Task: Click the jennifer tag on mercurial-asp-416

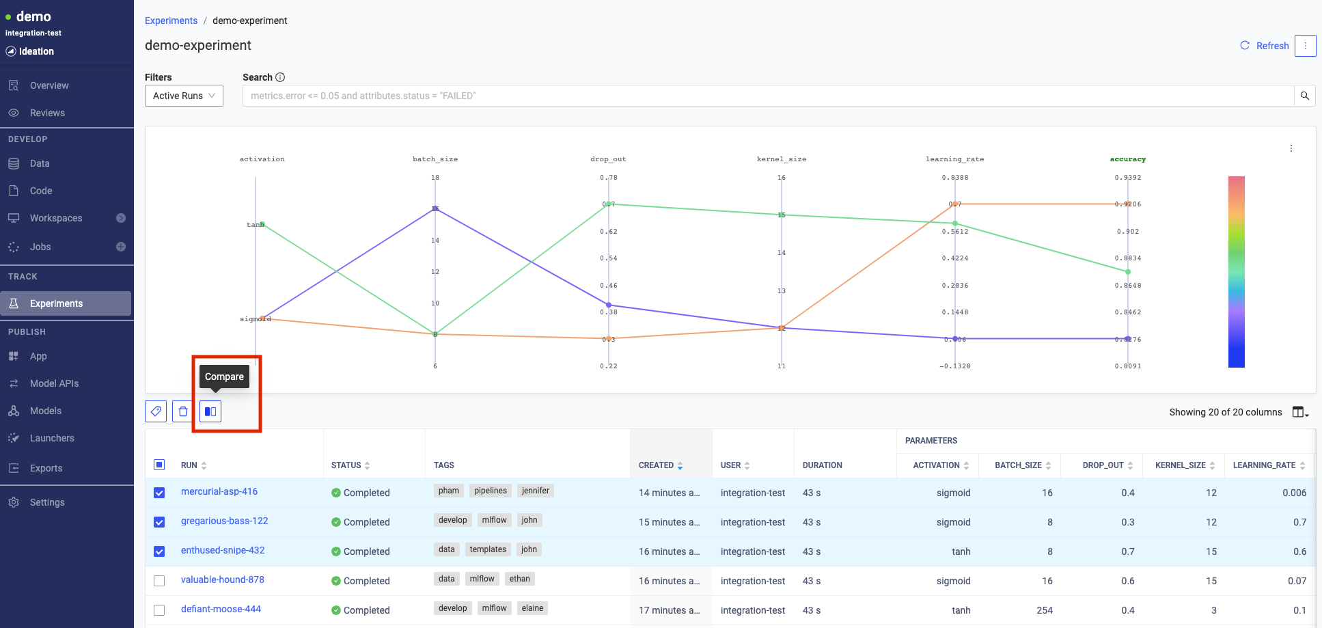Action: pos(536,491)
